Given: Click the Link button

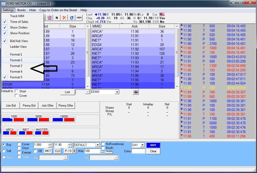Looking at the screenshot, I should point(67,92).
